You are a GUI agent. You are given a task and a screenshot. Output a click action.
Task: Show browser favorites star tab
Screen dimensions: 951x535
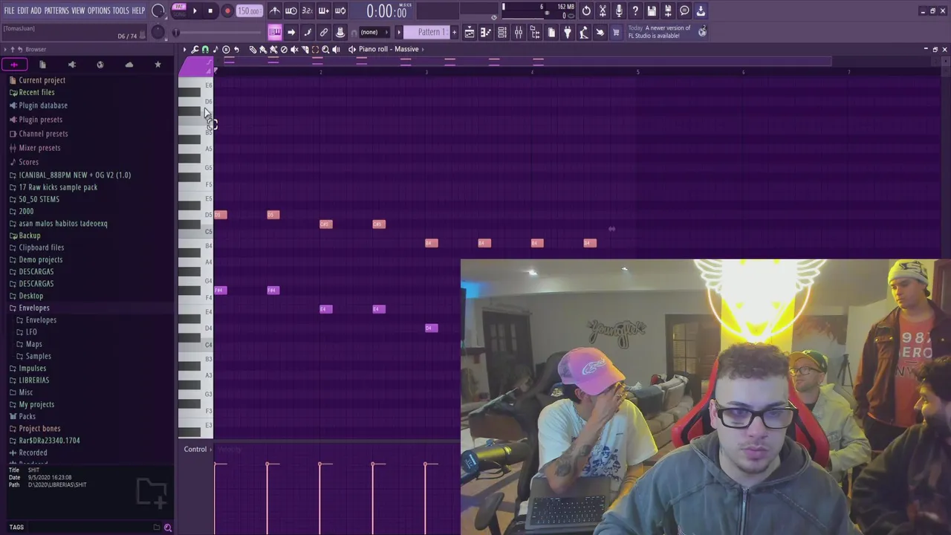tap(158, 65)
